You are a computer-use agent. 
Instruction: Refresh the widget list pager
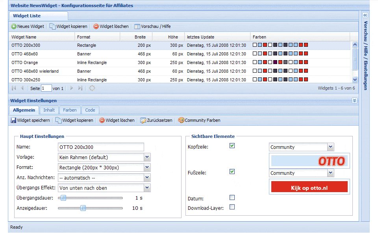pyautogui.click(x=92, y=88)
